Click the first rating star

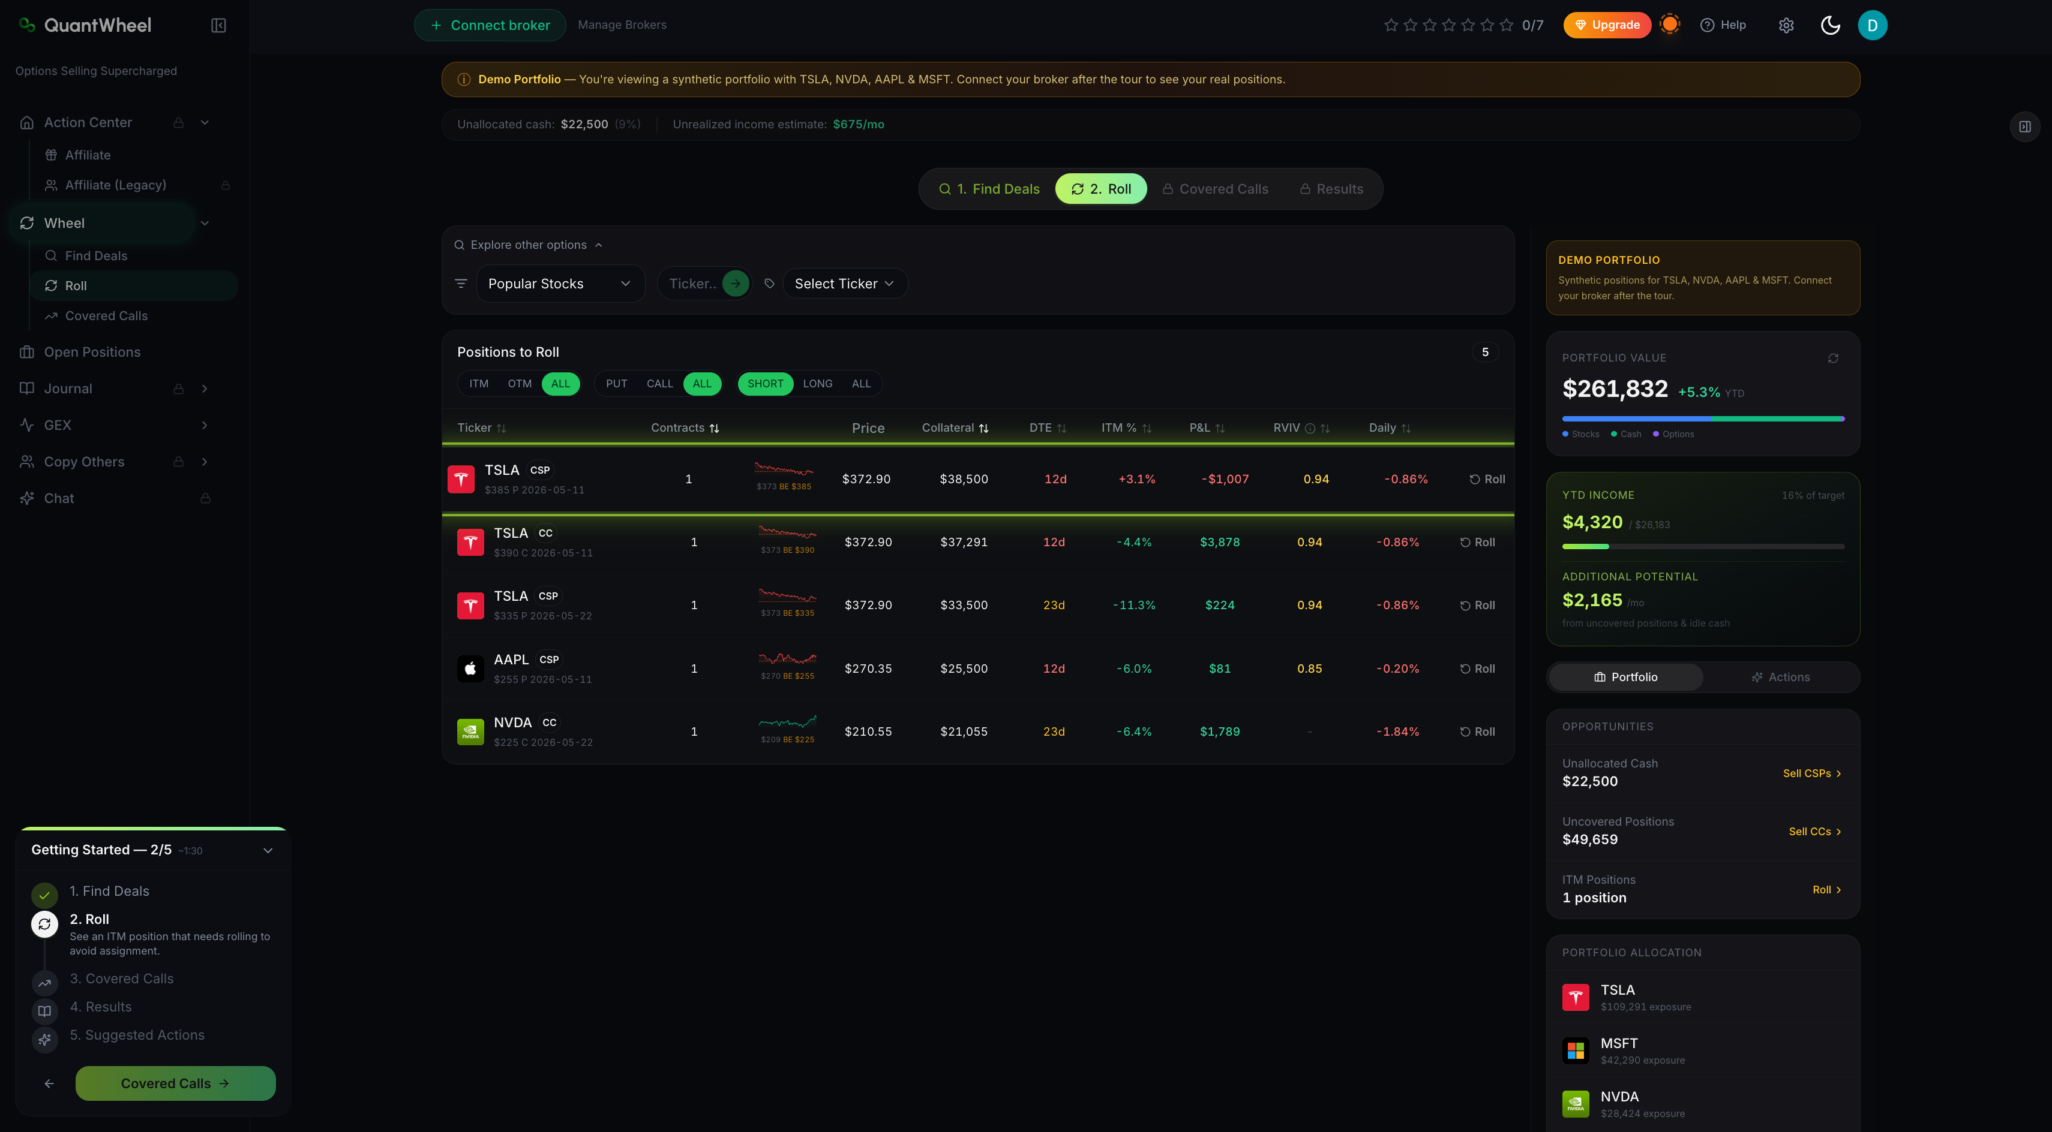point(1391,25)
